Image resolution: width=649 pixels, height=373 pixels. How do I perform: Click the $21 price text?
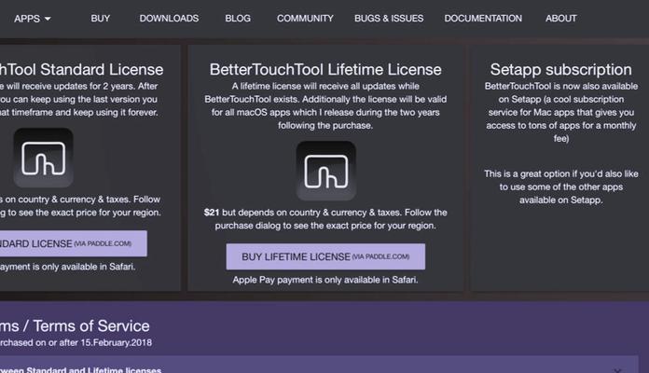tap(211, 213)
